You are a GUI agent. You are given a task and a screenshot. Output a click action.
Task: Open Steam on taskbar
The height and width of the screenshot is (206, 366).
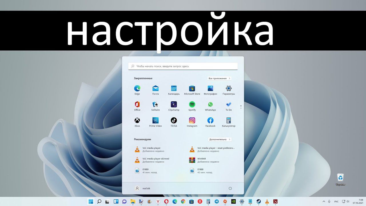click(258, 201)
